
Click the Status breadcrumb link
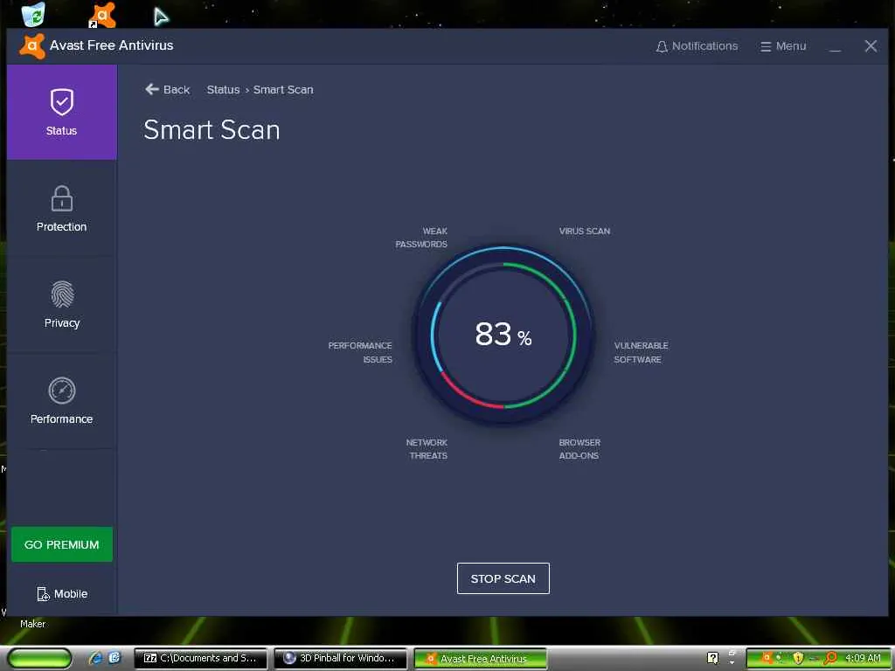coord(223,90)
